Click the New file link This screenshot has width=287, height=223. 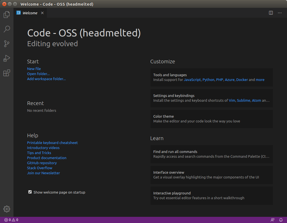pyautogui.click(x=34, y=69)
